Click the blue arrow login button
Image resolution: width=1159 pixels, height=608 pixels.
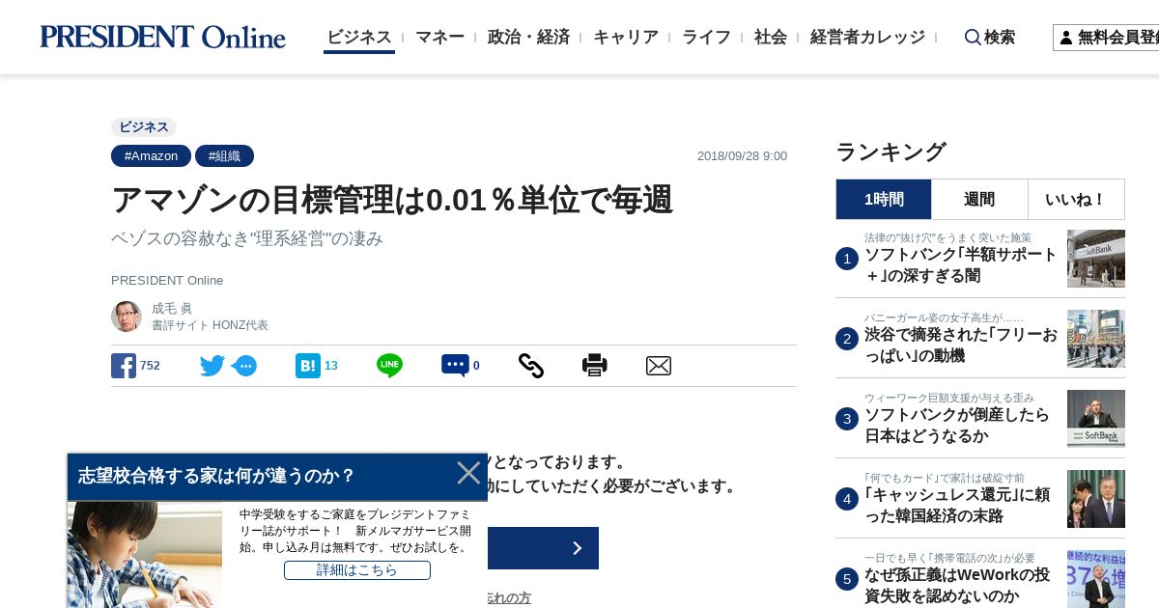pyautogui.click(x=543, y=548)
